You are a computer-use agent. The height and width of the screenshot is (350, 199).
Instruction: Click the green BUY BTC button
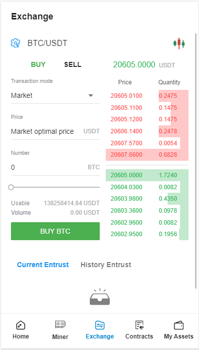click(55, 231)
